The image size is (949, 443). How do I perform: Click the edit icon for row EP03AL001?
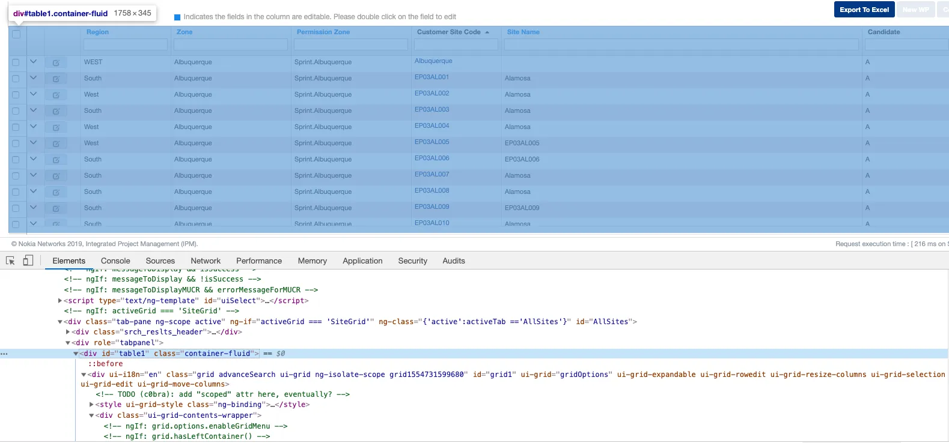tap(56, 79)
